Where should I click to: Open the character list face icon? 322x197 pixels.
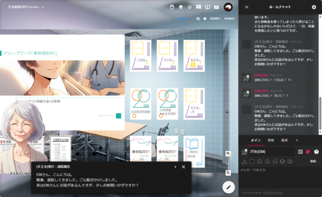[x=172, y=7]
